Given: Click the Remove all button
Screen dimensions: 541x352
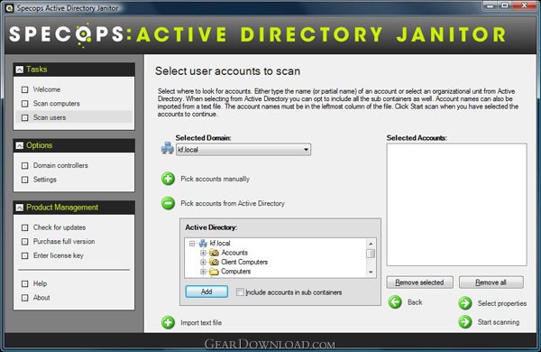Looking at the screenshot, I should 491,283.
